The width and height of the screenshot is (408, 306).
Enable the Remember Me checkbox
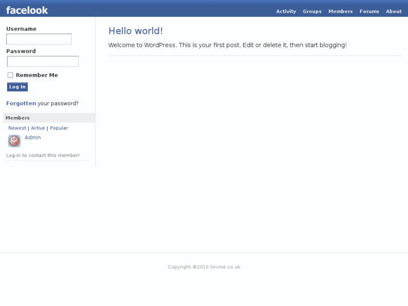tap(10, 75)
